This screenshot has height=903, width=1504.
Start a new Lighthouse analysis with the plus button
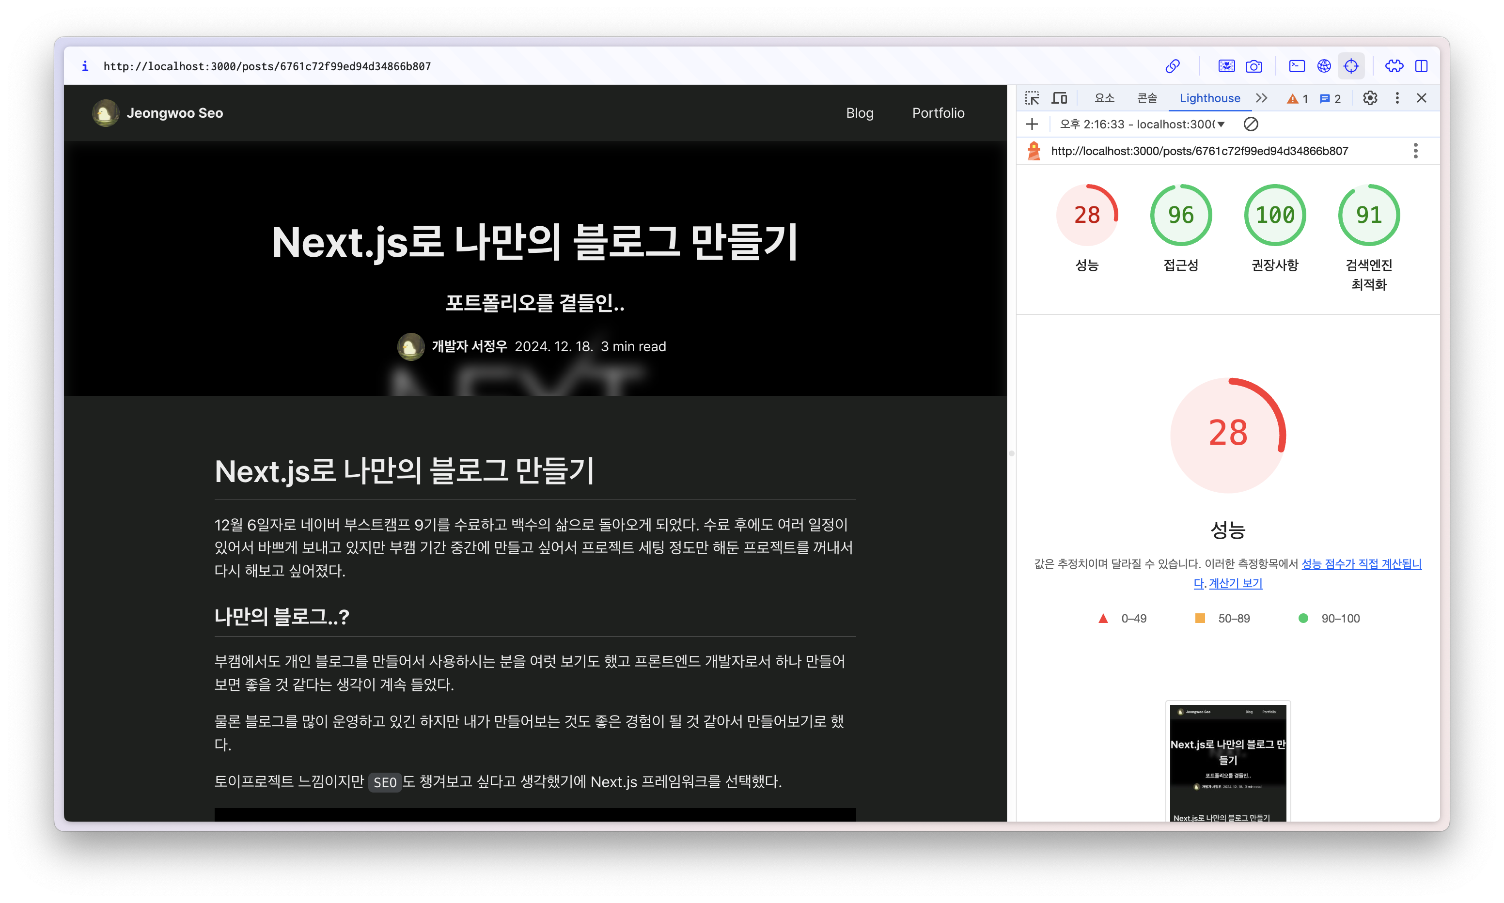(1032, 124)
